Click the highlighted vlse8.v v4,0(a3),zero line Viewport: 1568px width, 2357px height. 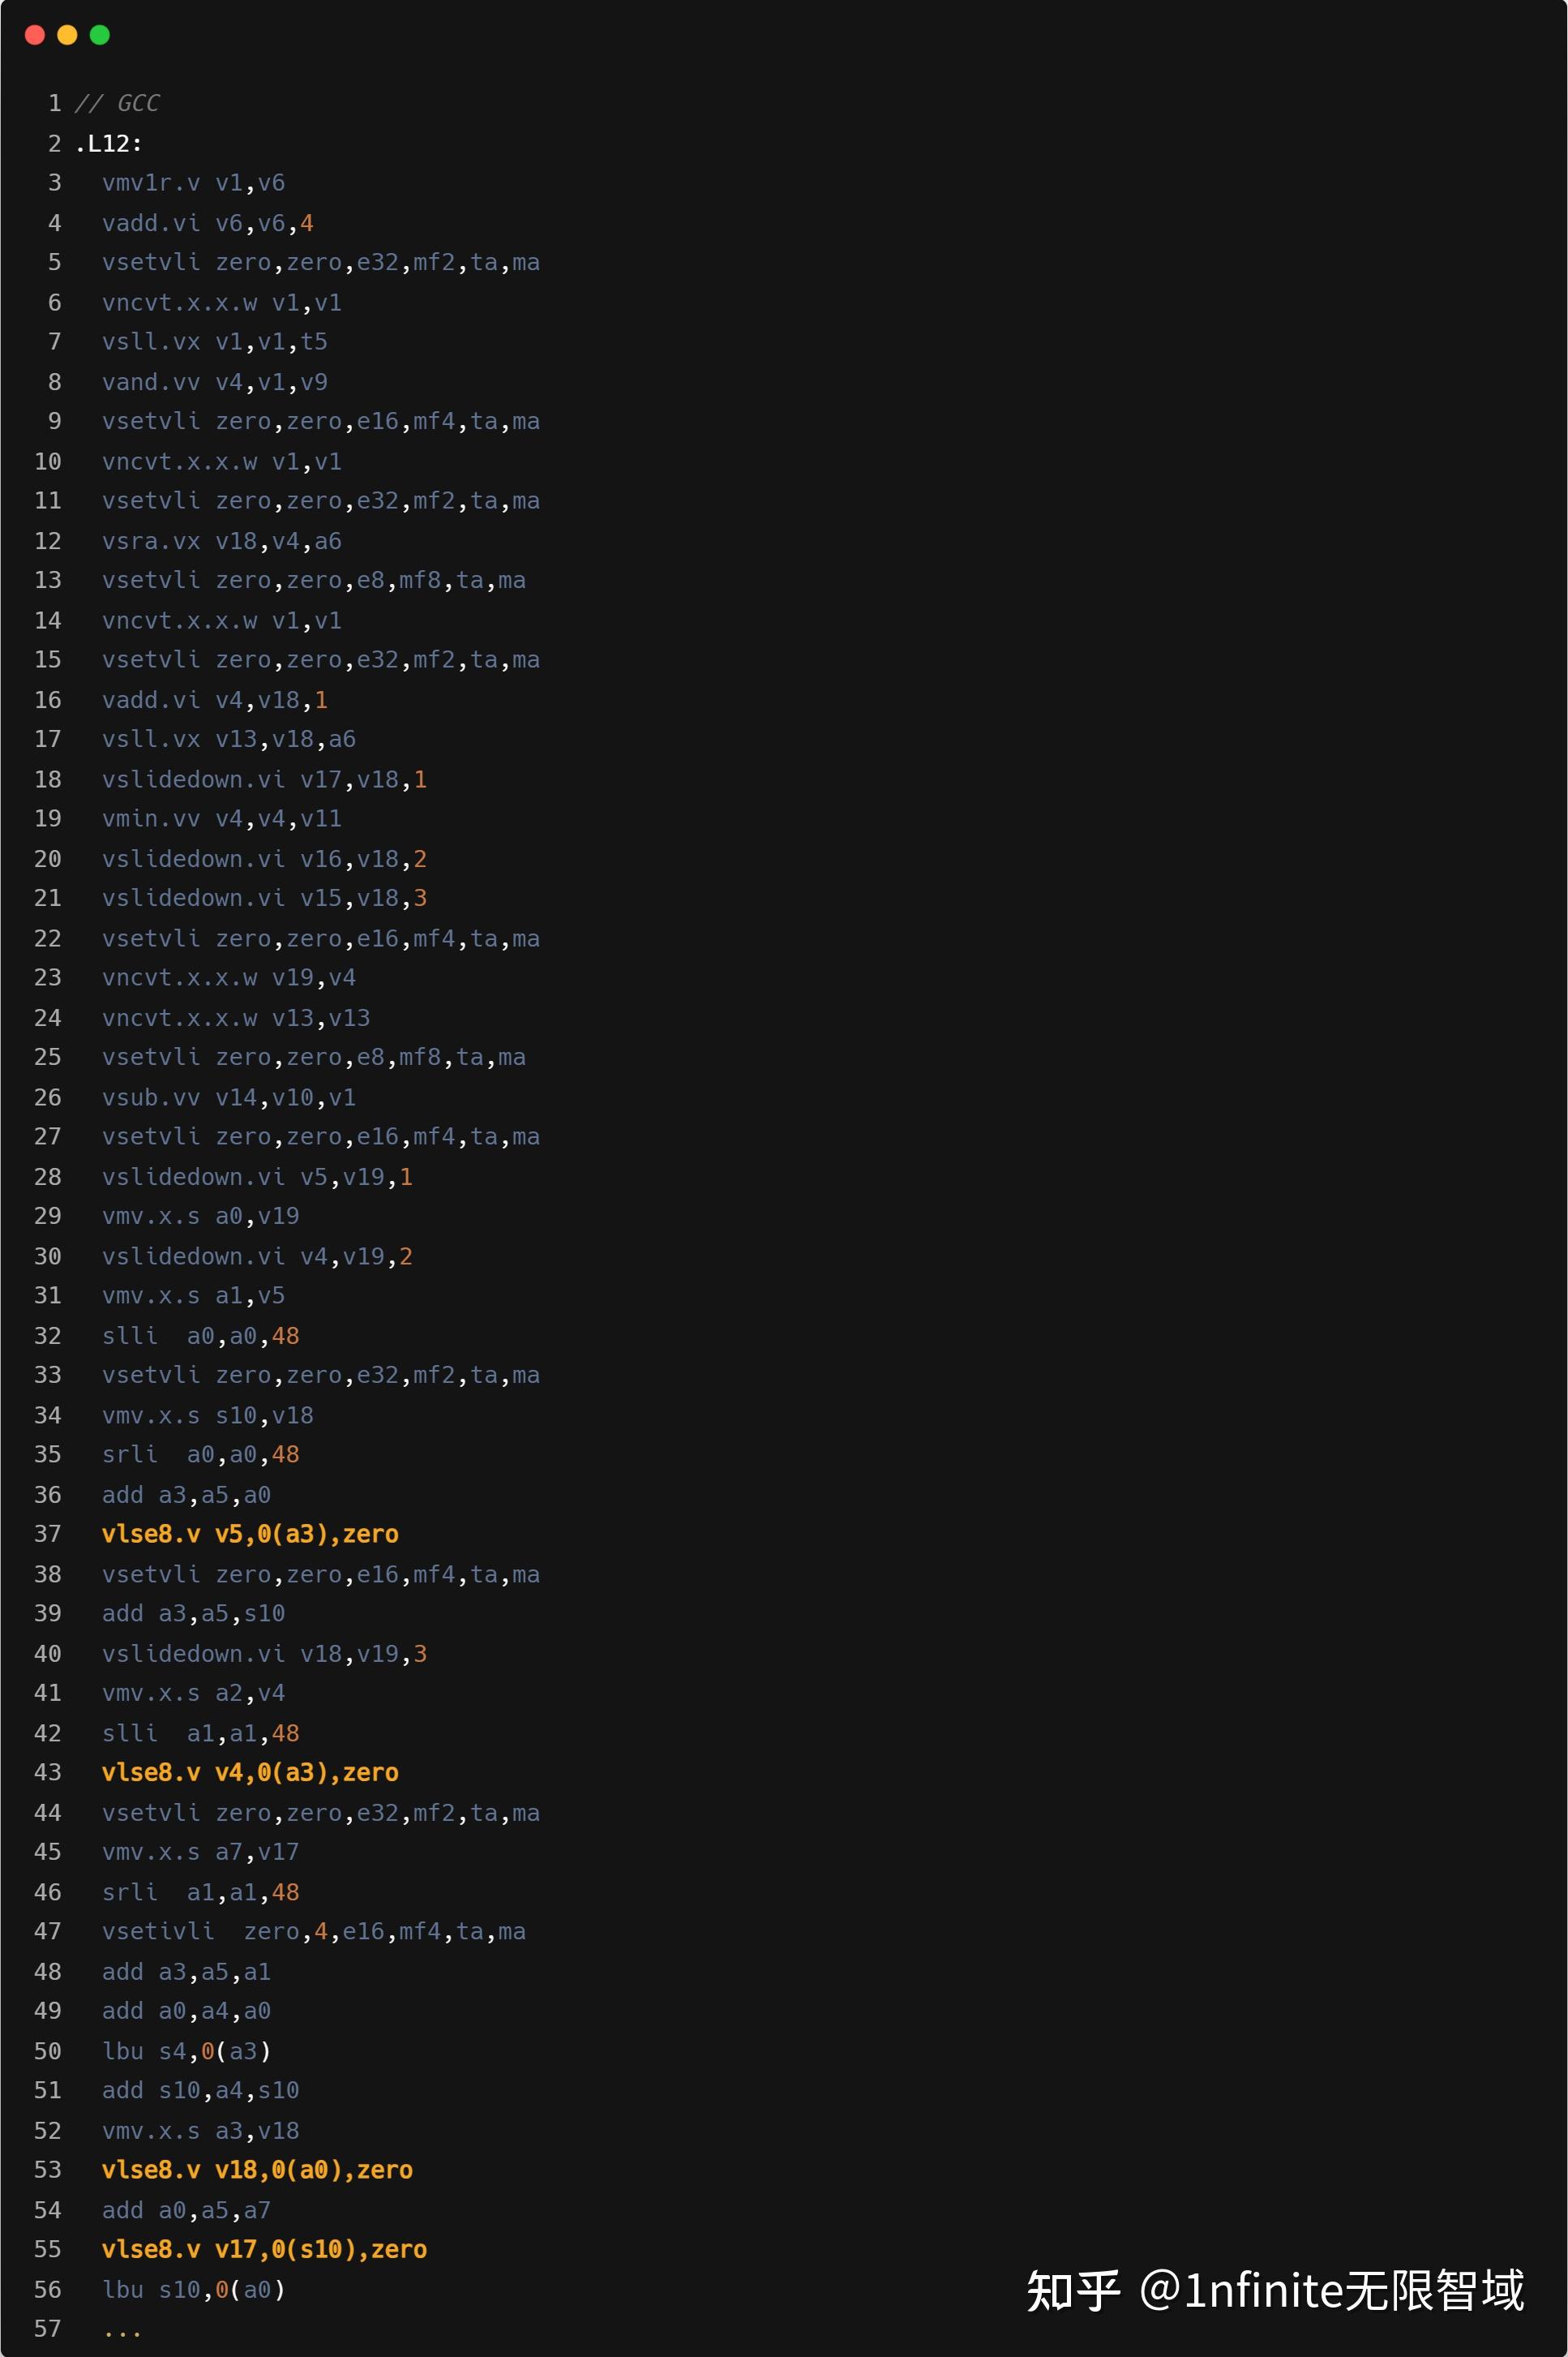point(250,1771)
